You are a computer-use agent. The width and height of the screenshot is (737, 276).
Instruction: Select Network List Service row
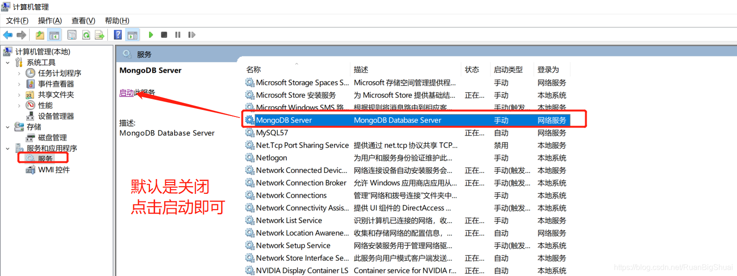click(407, 221)
